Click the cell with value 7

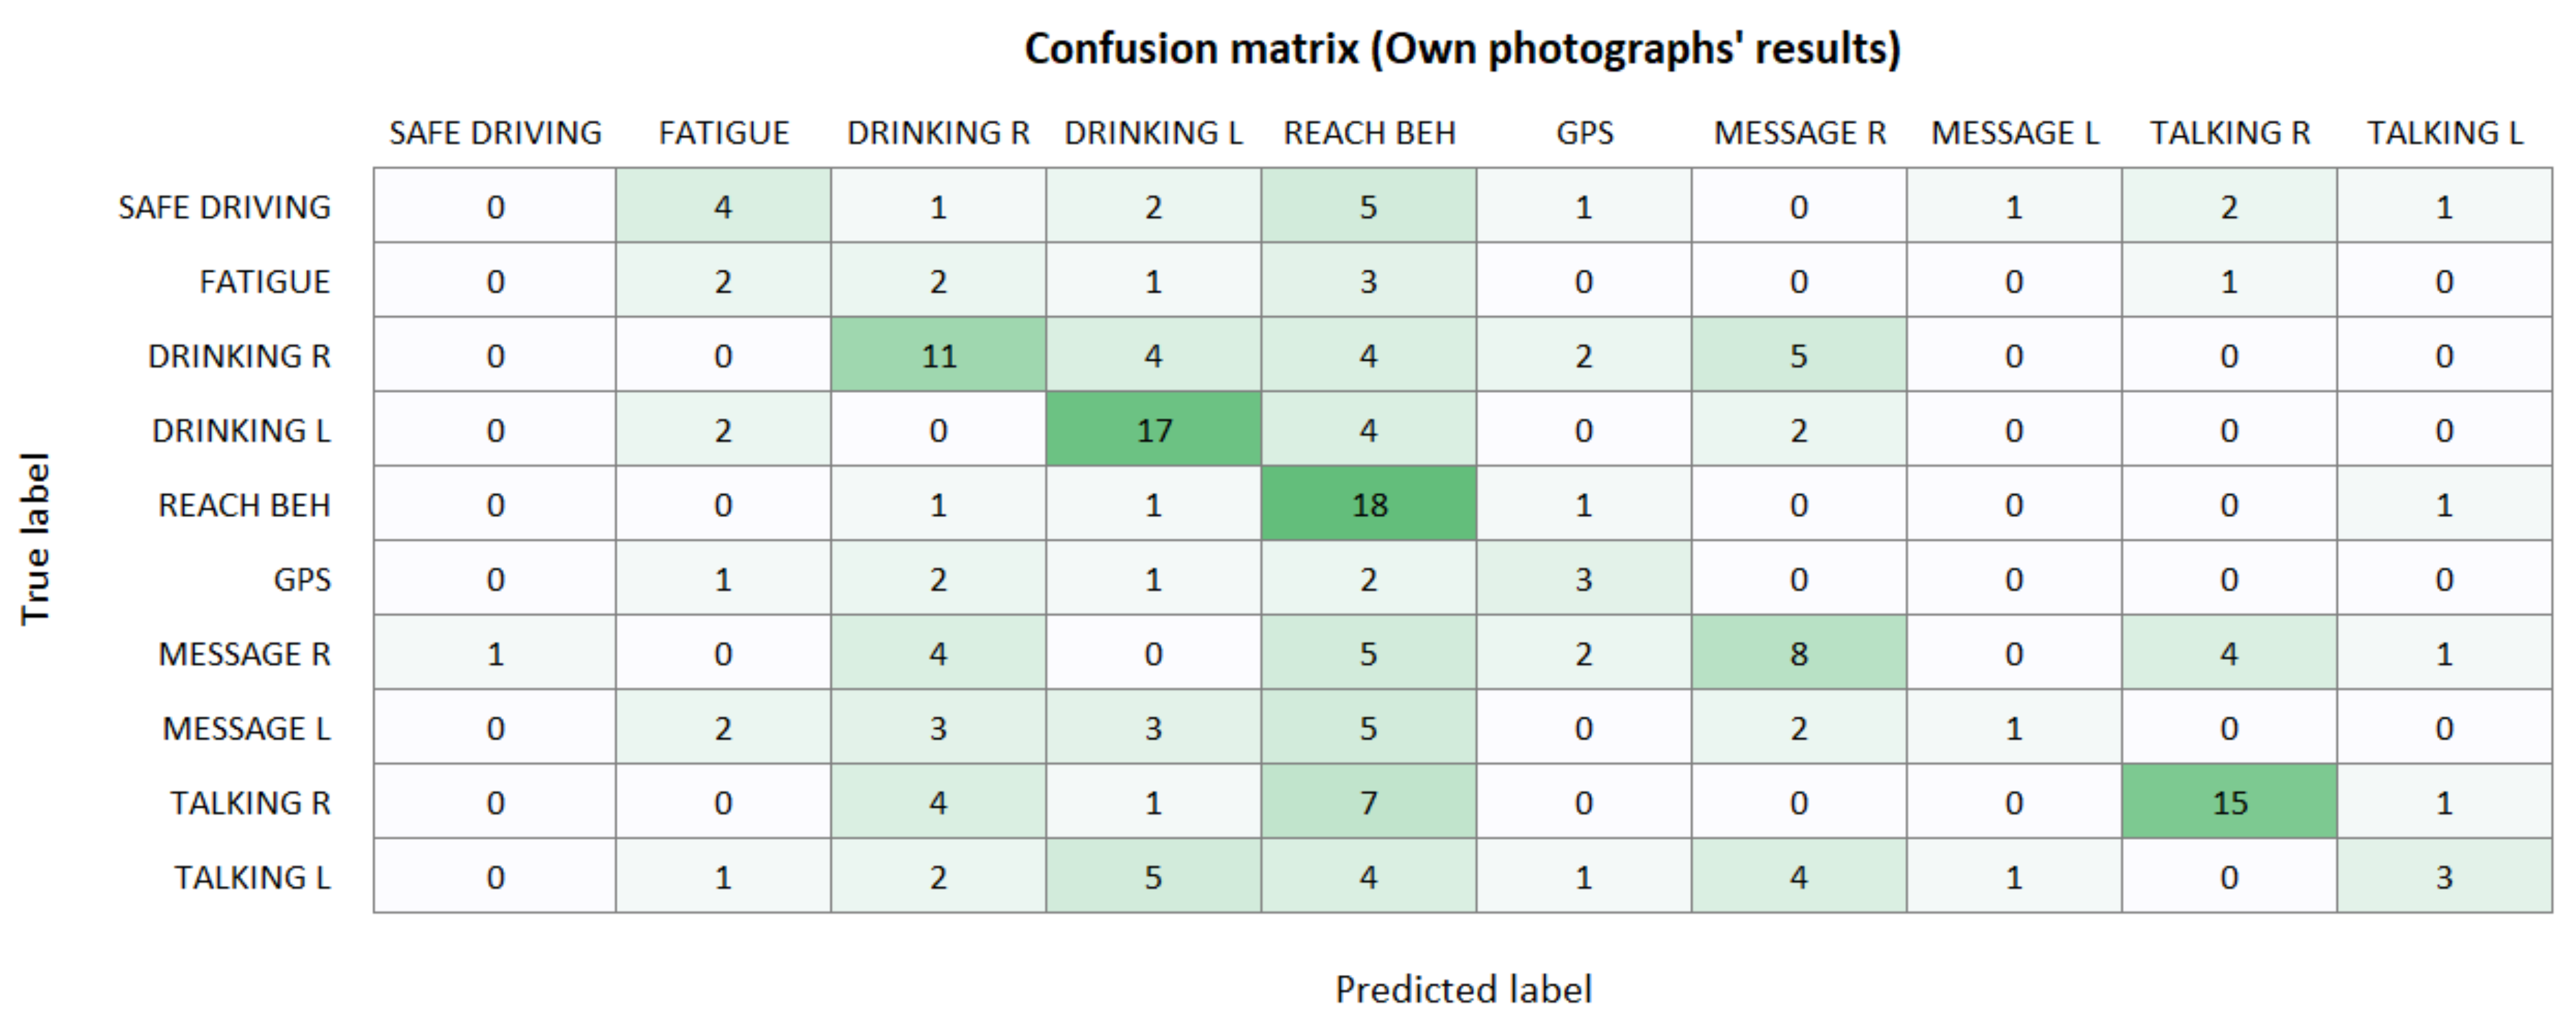[x=1369, y=803]
